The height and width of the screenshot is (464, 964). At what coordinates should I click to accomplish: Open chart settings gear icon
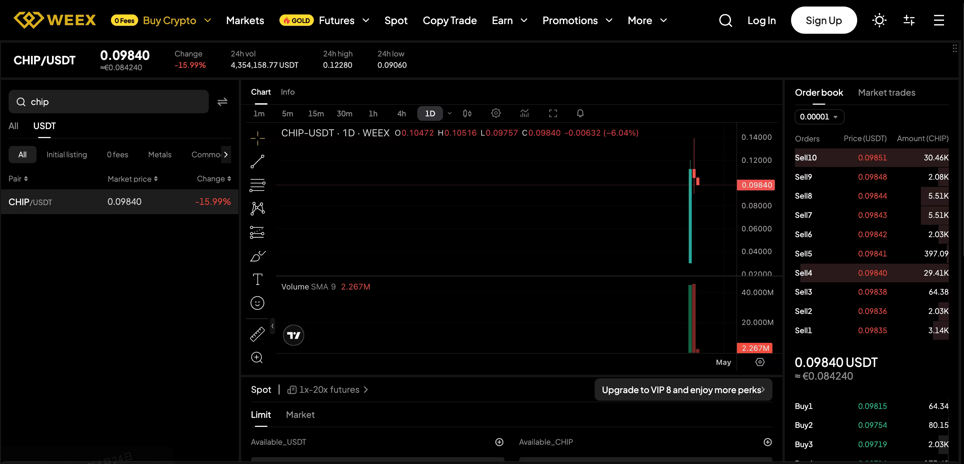(496, 113)
